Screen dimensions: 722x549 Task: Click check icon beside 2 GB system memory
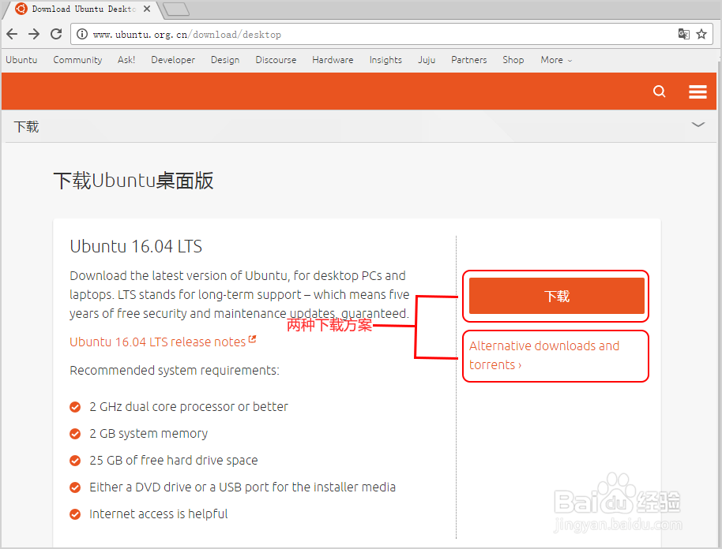[x=75, y=434]
